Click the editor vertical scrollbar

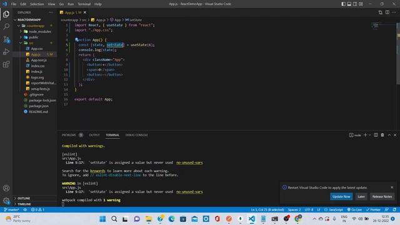point(398,54)
